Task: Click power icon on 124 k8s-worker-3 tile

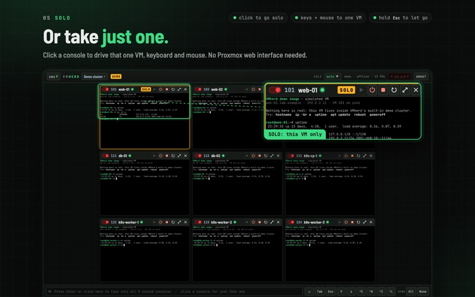Action: coord(346,222)
